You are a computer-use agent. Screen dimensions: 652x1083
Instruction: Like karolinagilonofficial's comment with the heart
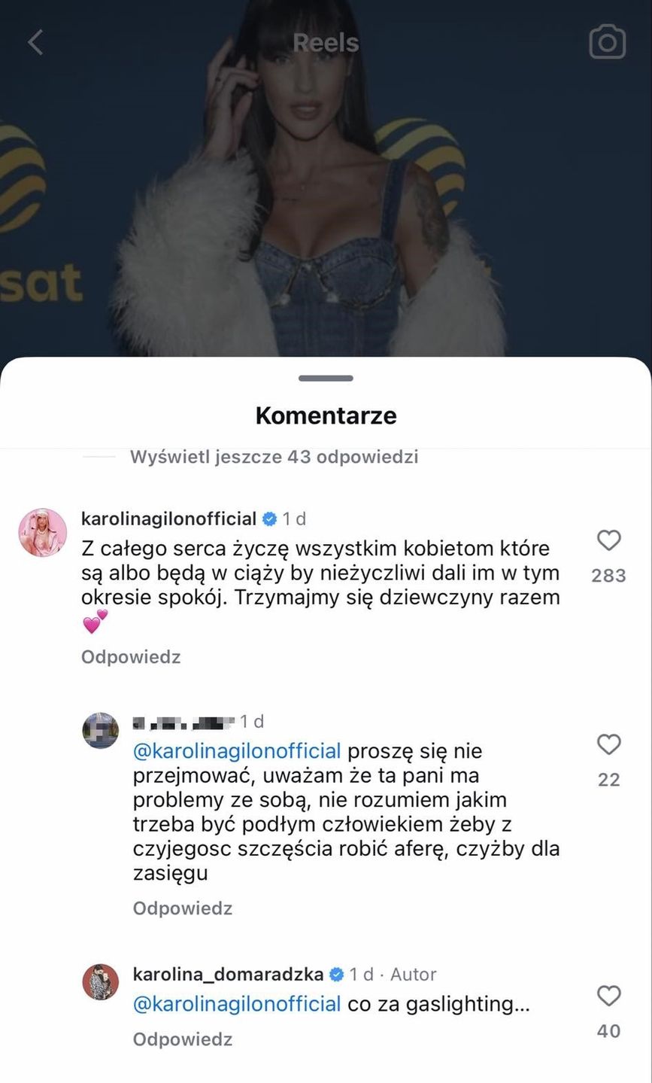(608, 540)
